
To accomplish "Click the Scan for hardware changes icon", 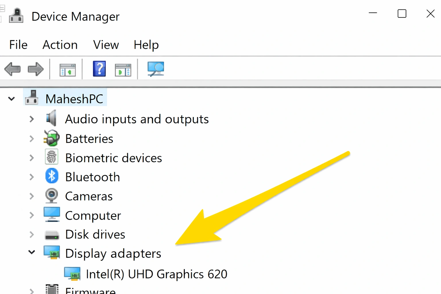I will (155, 69).
